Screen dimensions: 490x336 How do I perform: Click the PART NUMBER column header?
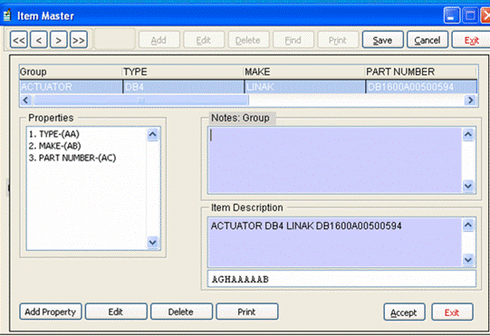pyautogui.click(x=421, y=72)
